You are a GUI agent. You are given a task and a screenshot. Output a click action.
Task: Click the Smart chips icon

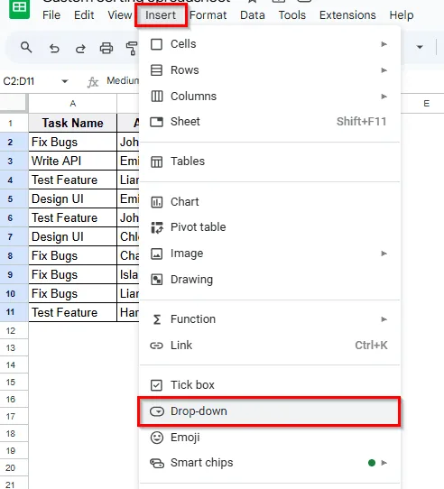(x=157, y=463)
